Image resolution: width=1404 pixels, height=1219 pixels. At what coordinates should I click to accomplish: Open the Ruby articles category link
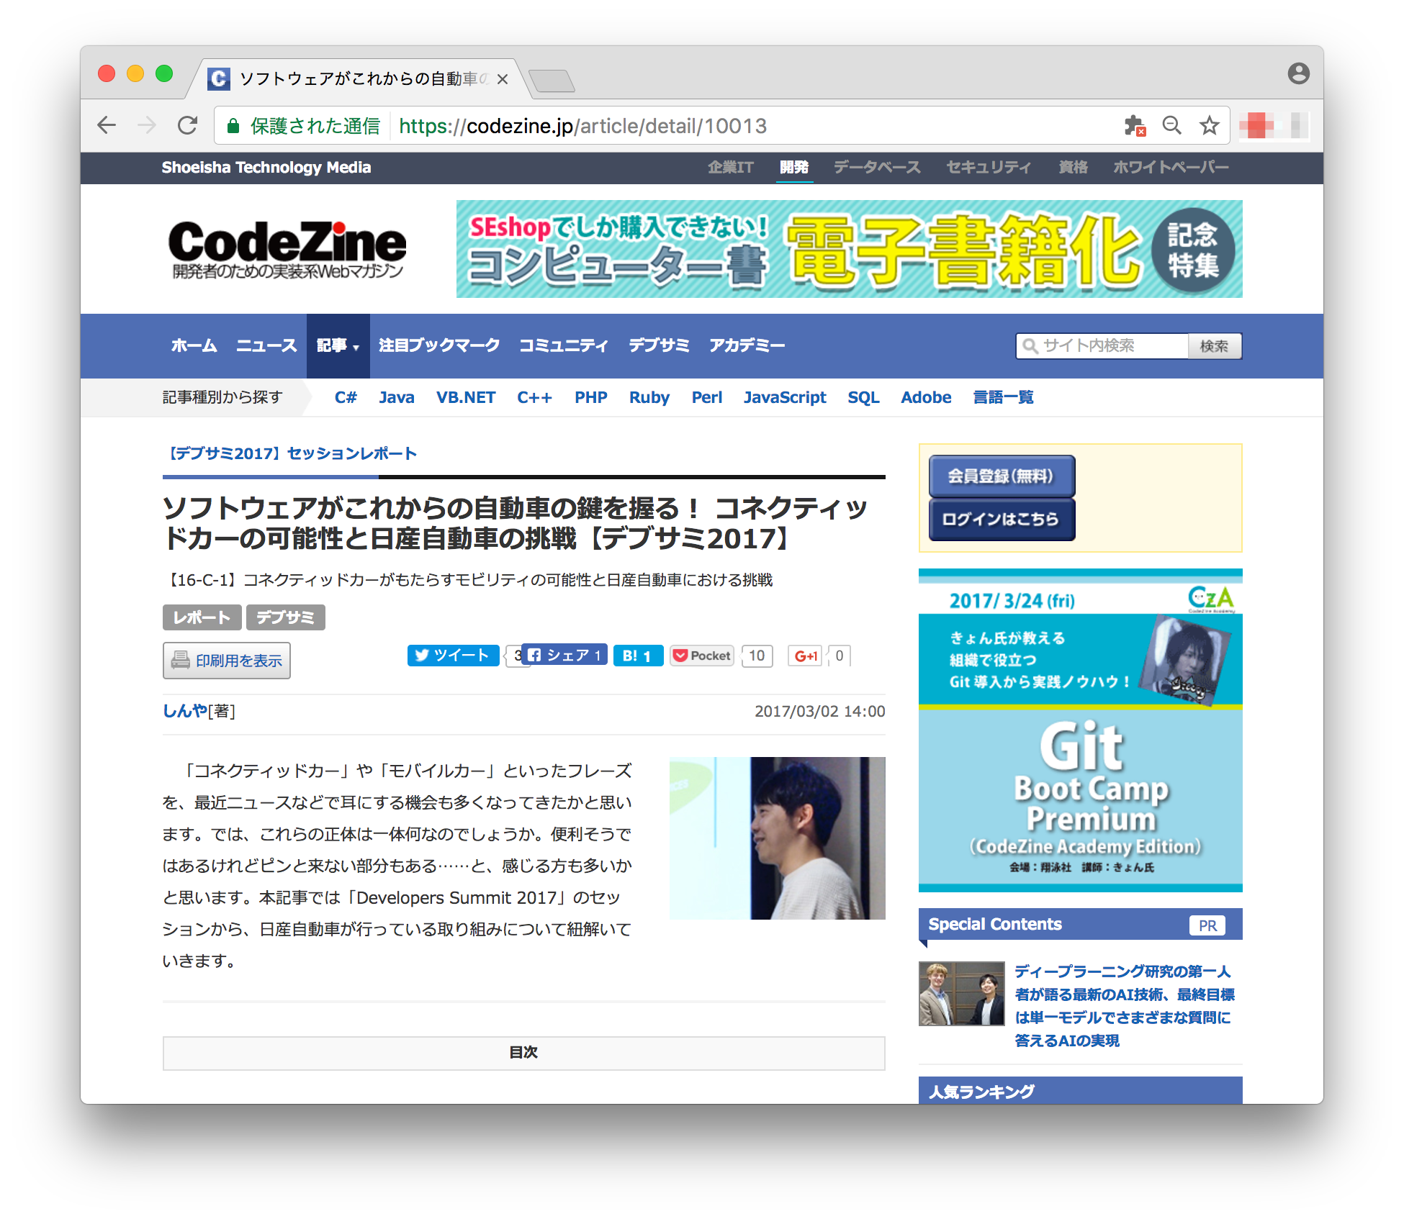pyautogui.click(x=649, y=397)
